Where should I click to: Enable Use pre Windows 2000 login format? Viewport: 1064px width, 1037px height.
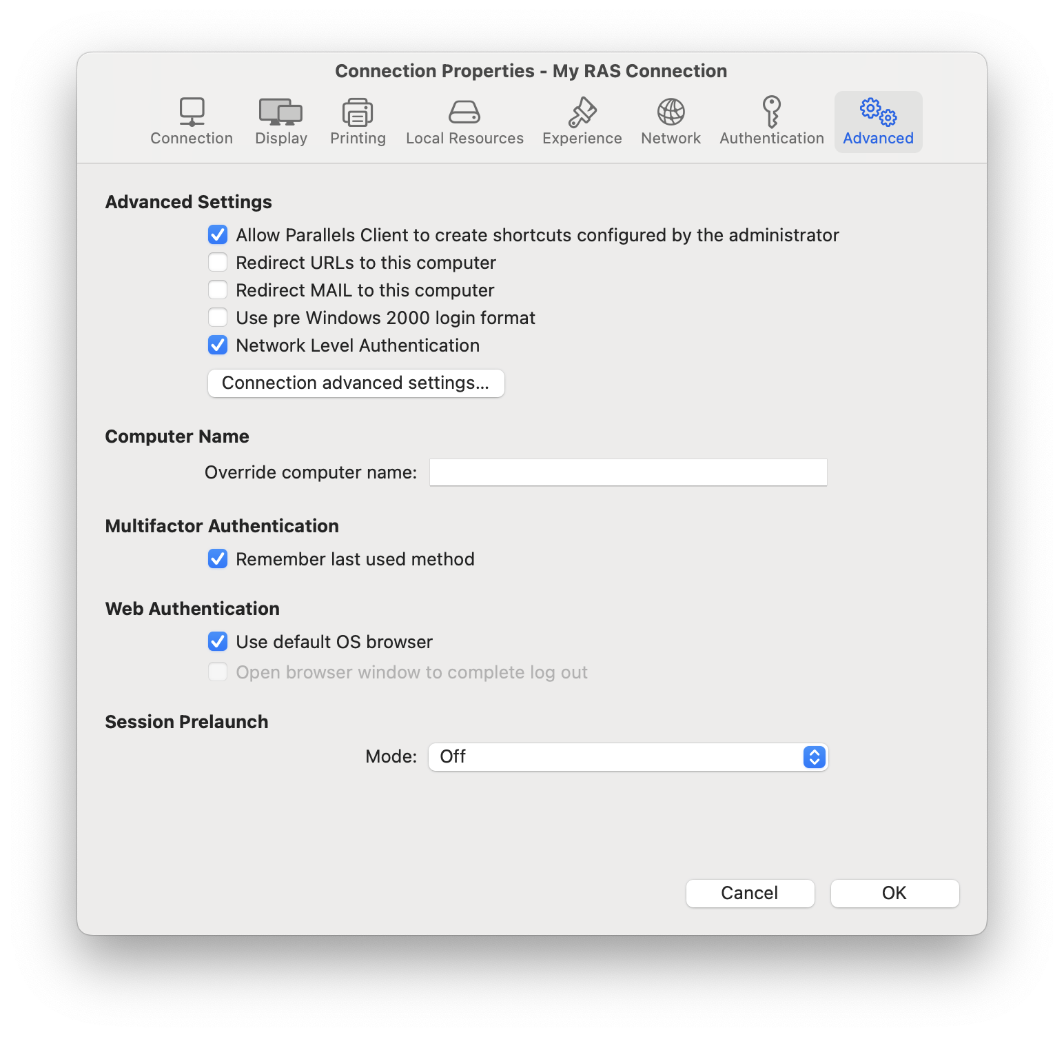(x=218, y=318)
